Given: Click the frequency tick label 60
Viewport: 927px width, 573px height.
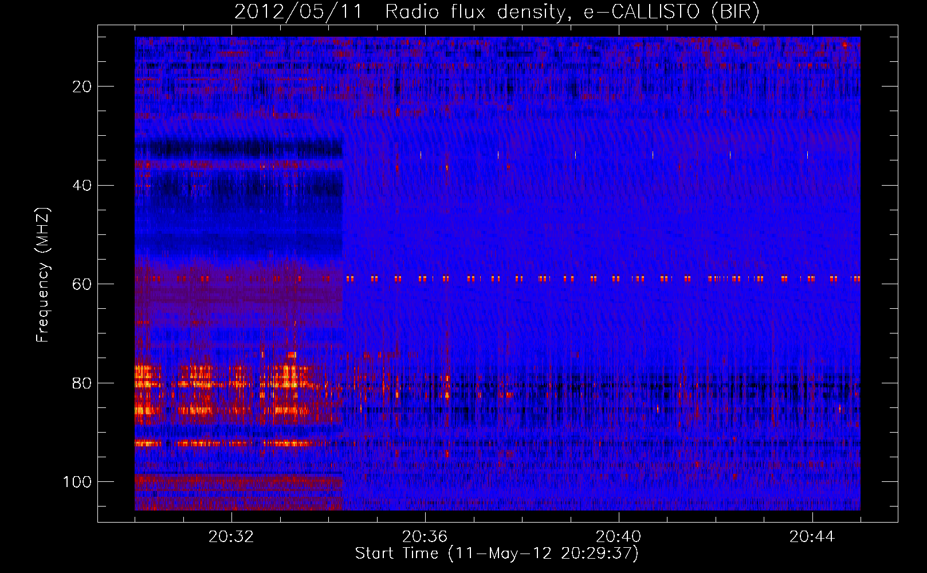Looking at the screenshot, I should pos(82,284).
